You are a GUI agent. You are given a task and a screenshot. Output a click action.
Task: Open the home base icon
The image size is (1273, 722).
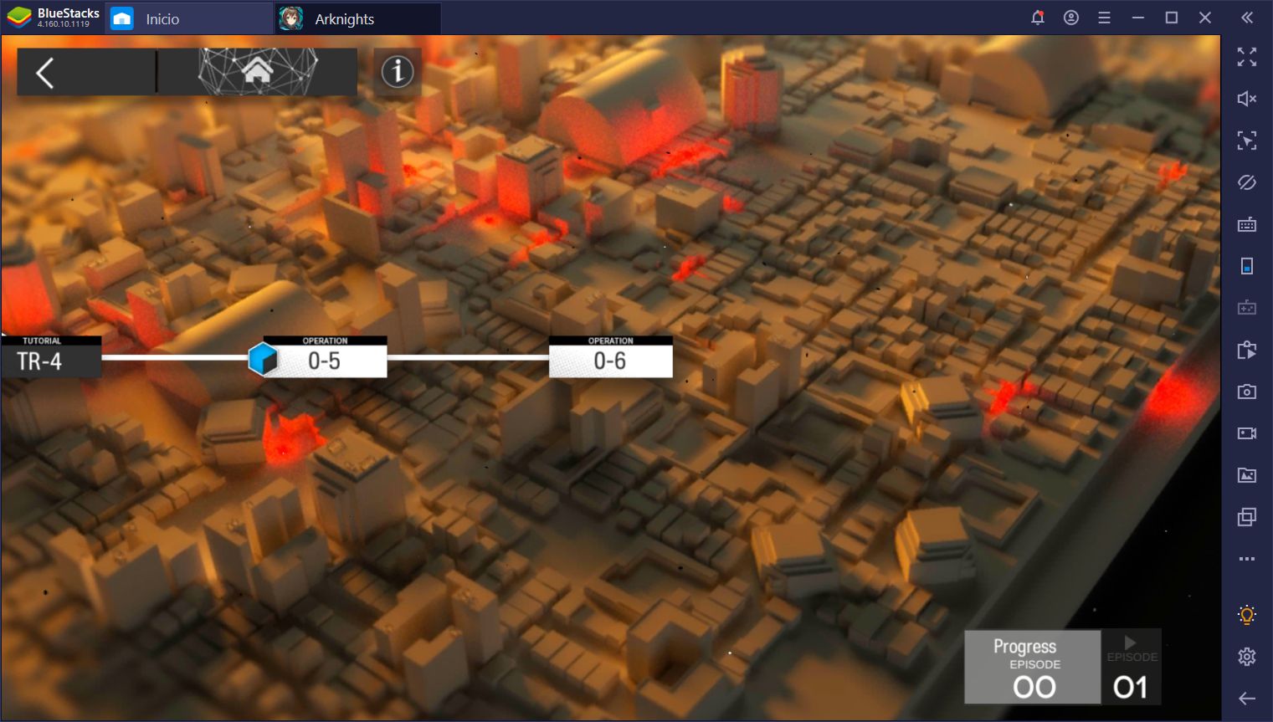258,71
